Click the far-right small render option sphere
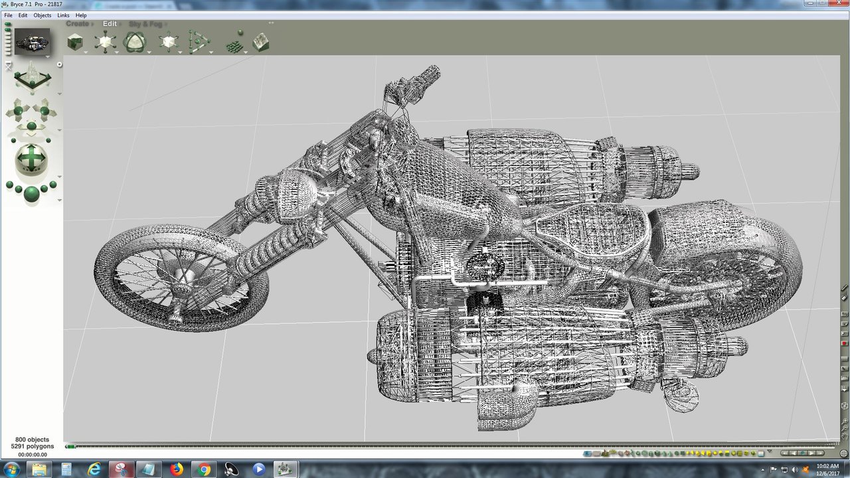The image size is (850, 478). coord(53,185)
